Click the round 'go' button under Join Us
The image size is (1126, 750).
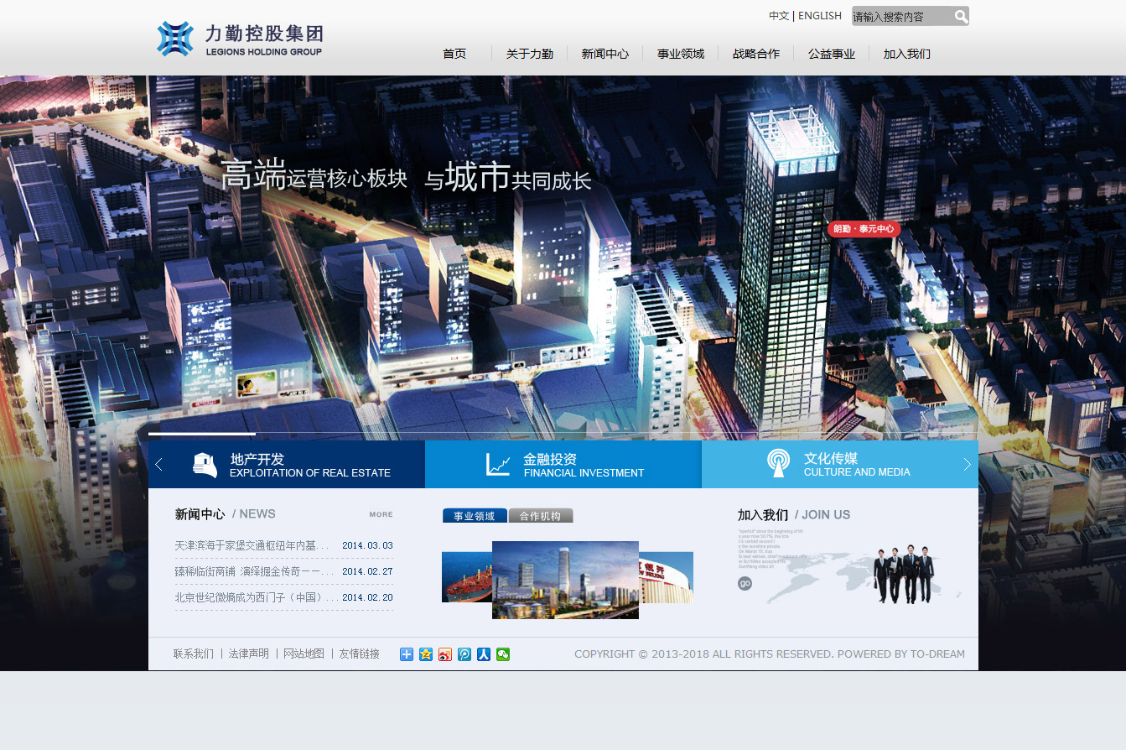click(x=745, y=584)
